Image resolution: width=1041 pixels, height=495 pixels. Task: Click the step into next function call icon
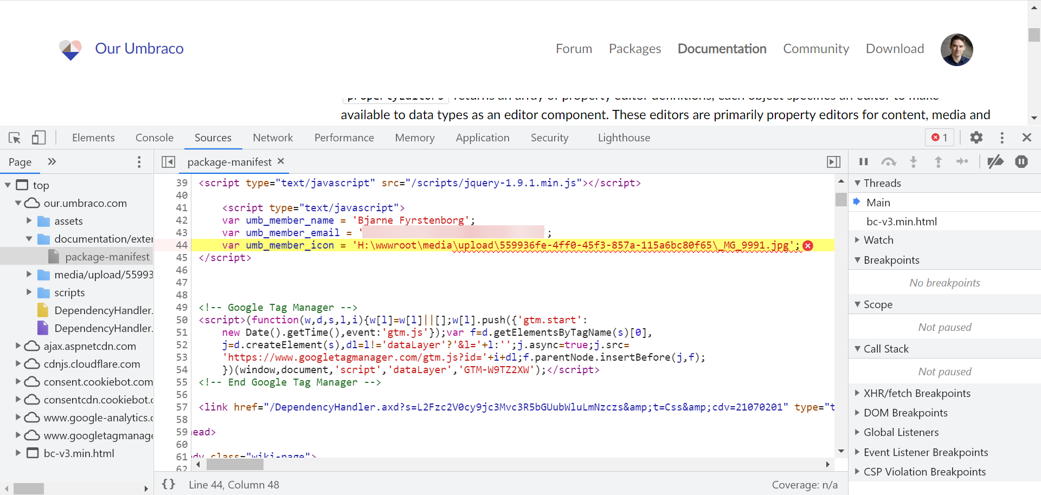pyautogui.click(x=914, y=161)
